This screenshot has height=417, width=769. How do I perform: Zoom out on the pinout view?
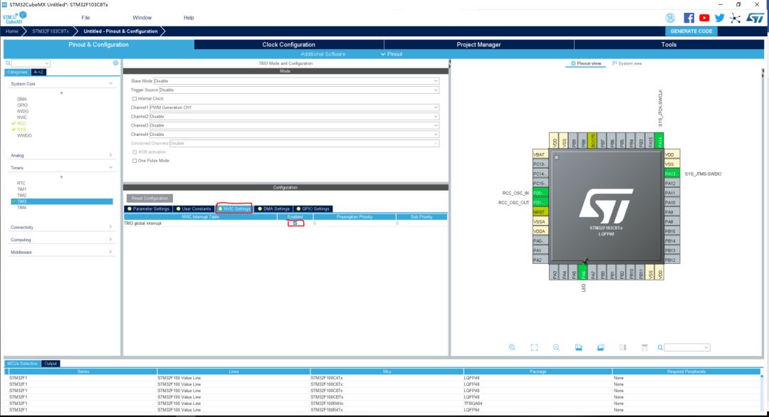pyautogui.click(x=556, y=347)
